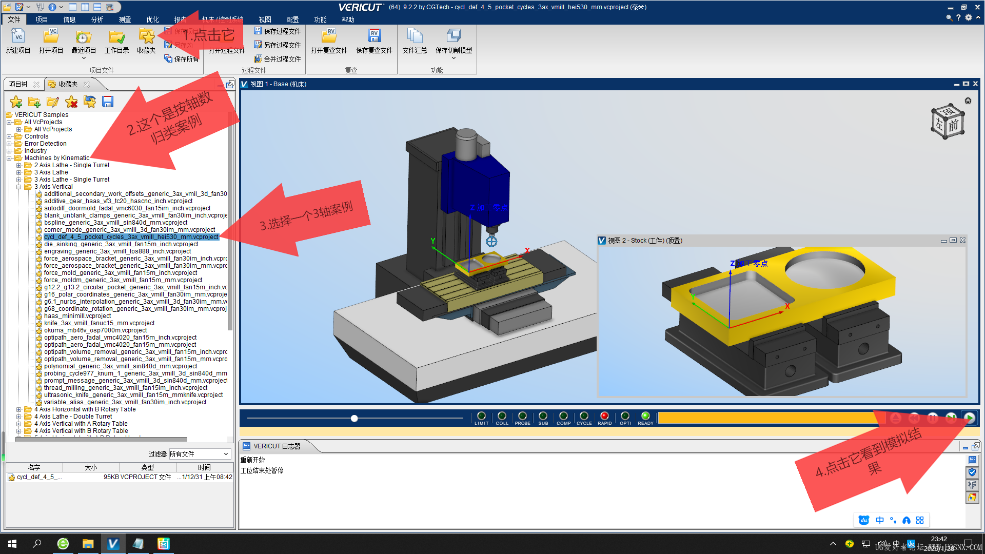Click Add Favorite star-plus icon
Screen dimensions: 985x554
pos(16,102)
